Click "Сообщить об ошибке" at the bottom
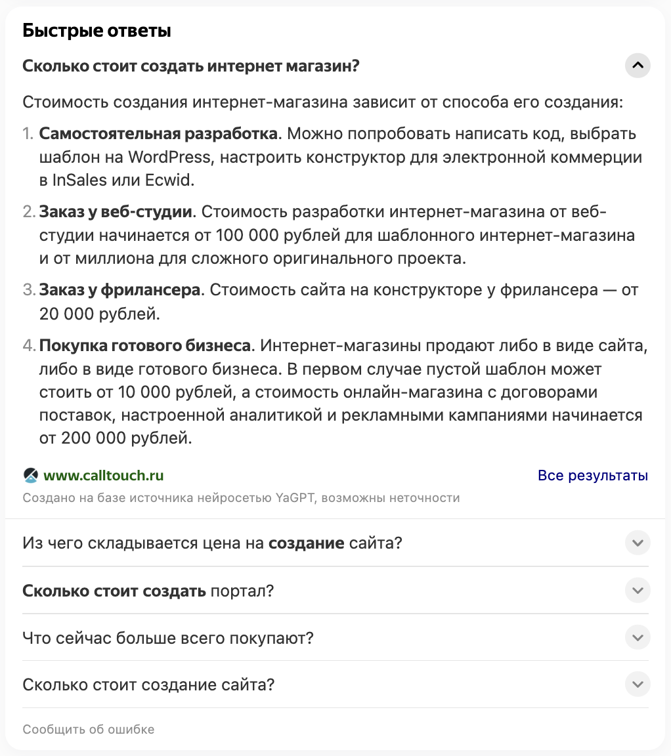 pyautogui.click(x=88, y=729)
